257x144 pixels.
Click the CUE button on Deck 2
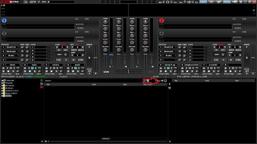216,60
